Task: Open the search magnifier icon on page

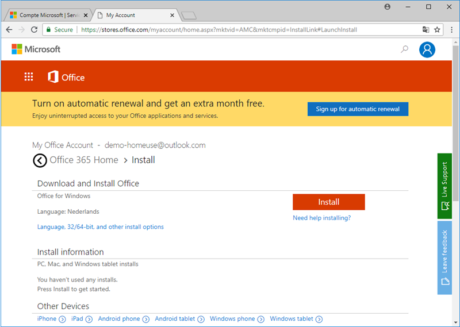Action: point(405,49)
